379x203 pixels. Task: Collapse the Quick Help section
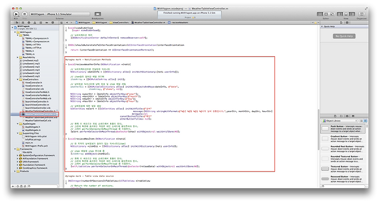322,26
